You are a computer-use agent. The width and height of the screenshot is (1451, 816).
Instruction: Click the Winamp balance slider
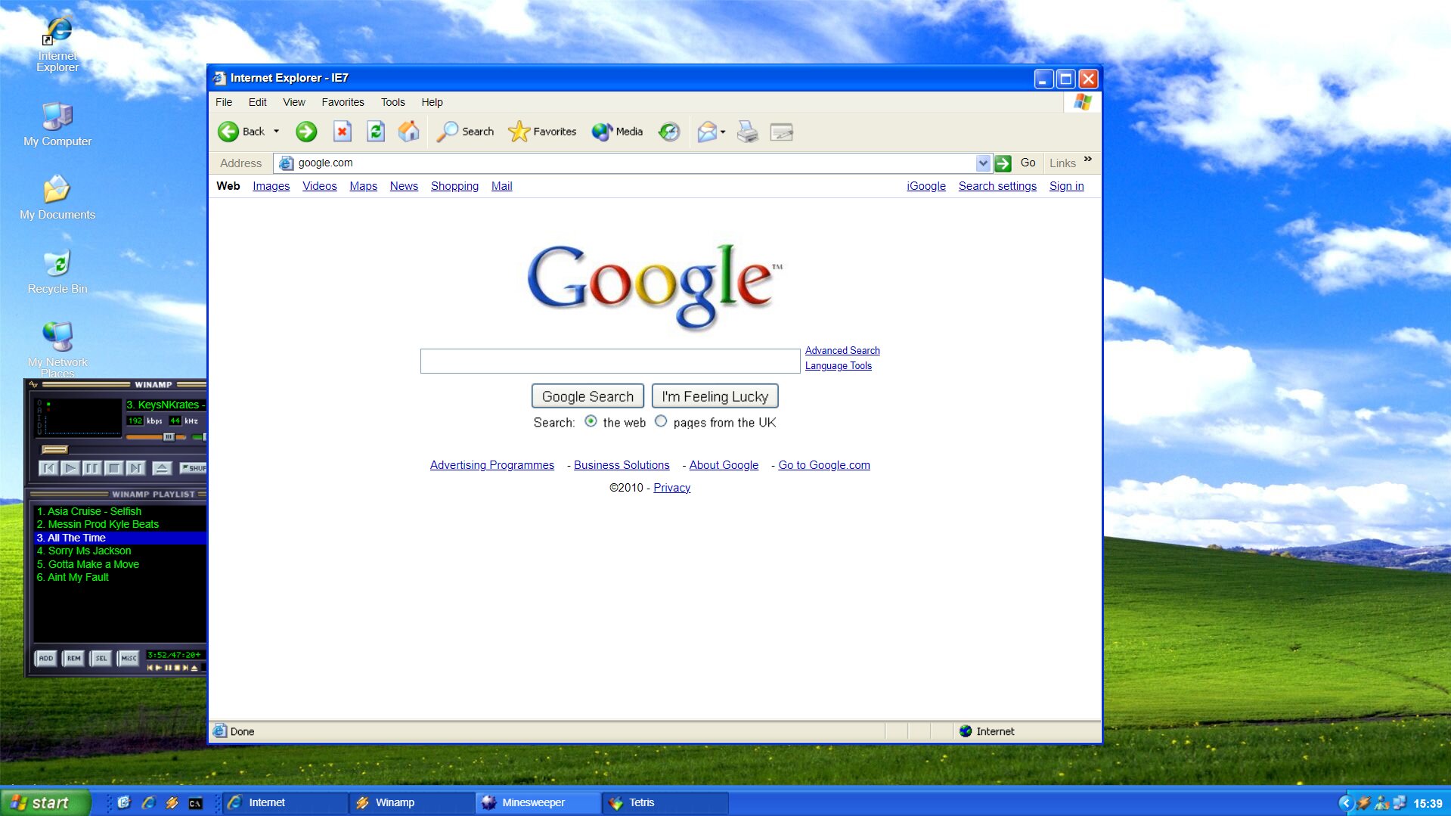[199, 436]
